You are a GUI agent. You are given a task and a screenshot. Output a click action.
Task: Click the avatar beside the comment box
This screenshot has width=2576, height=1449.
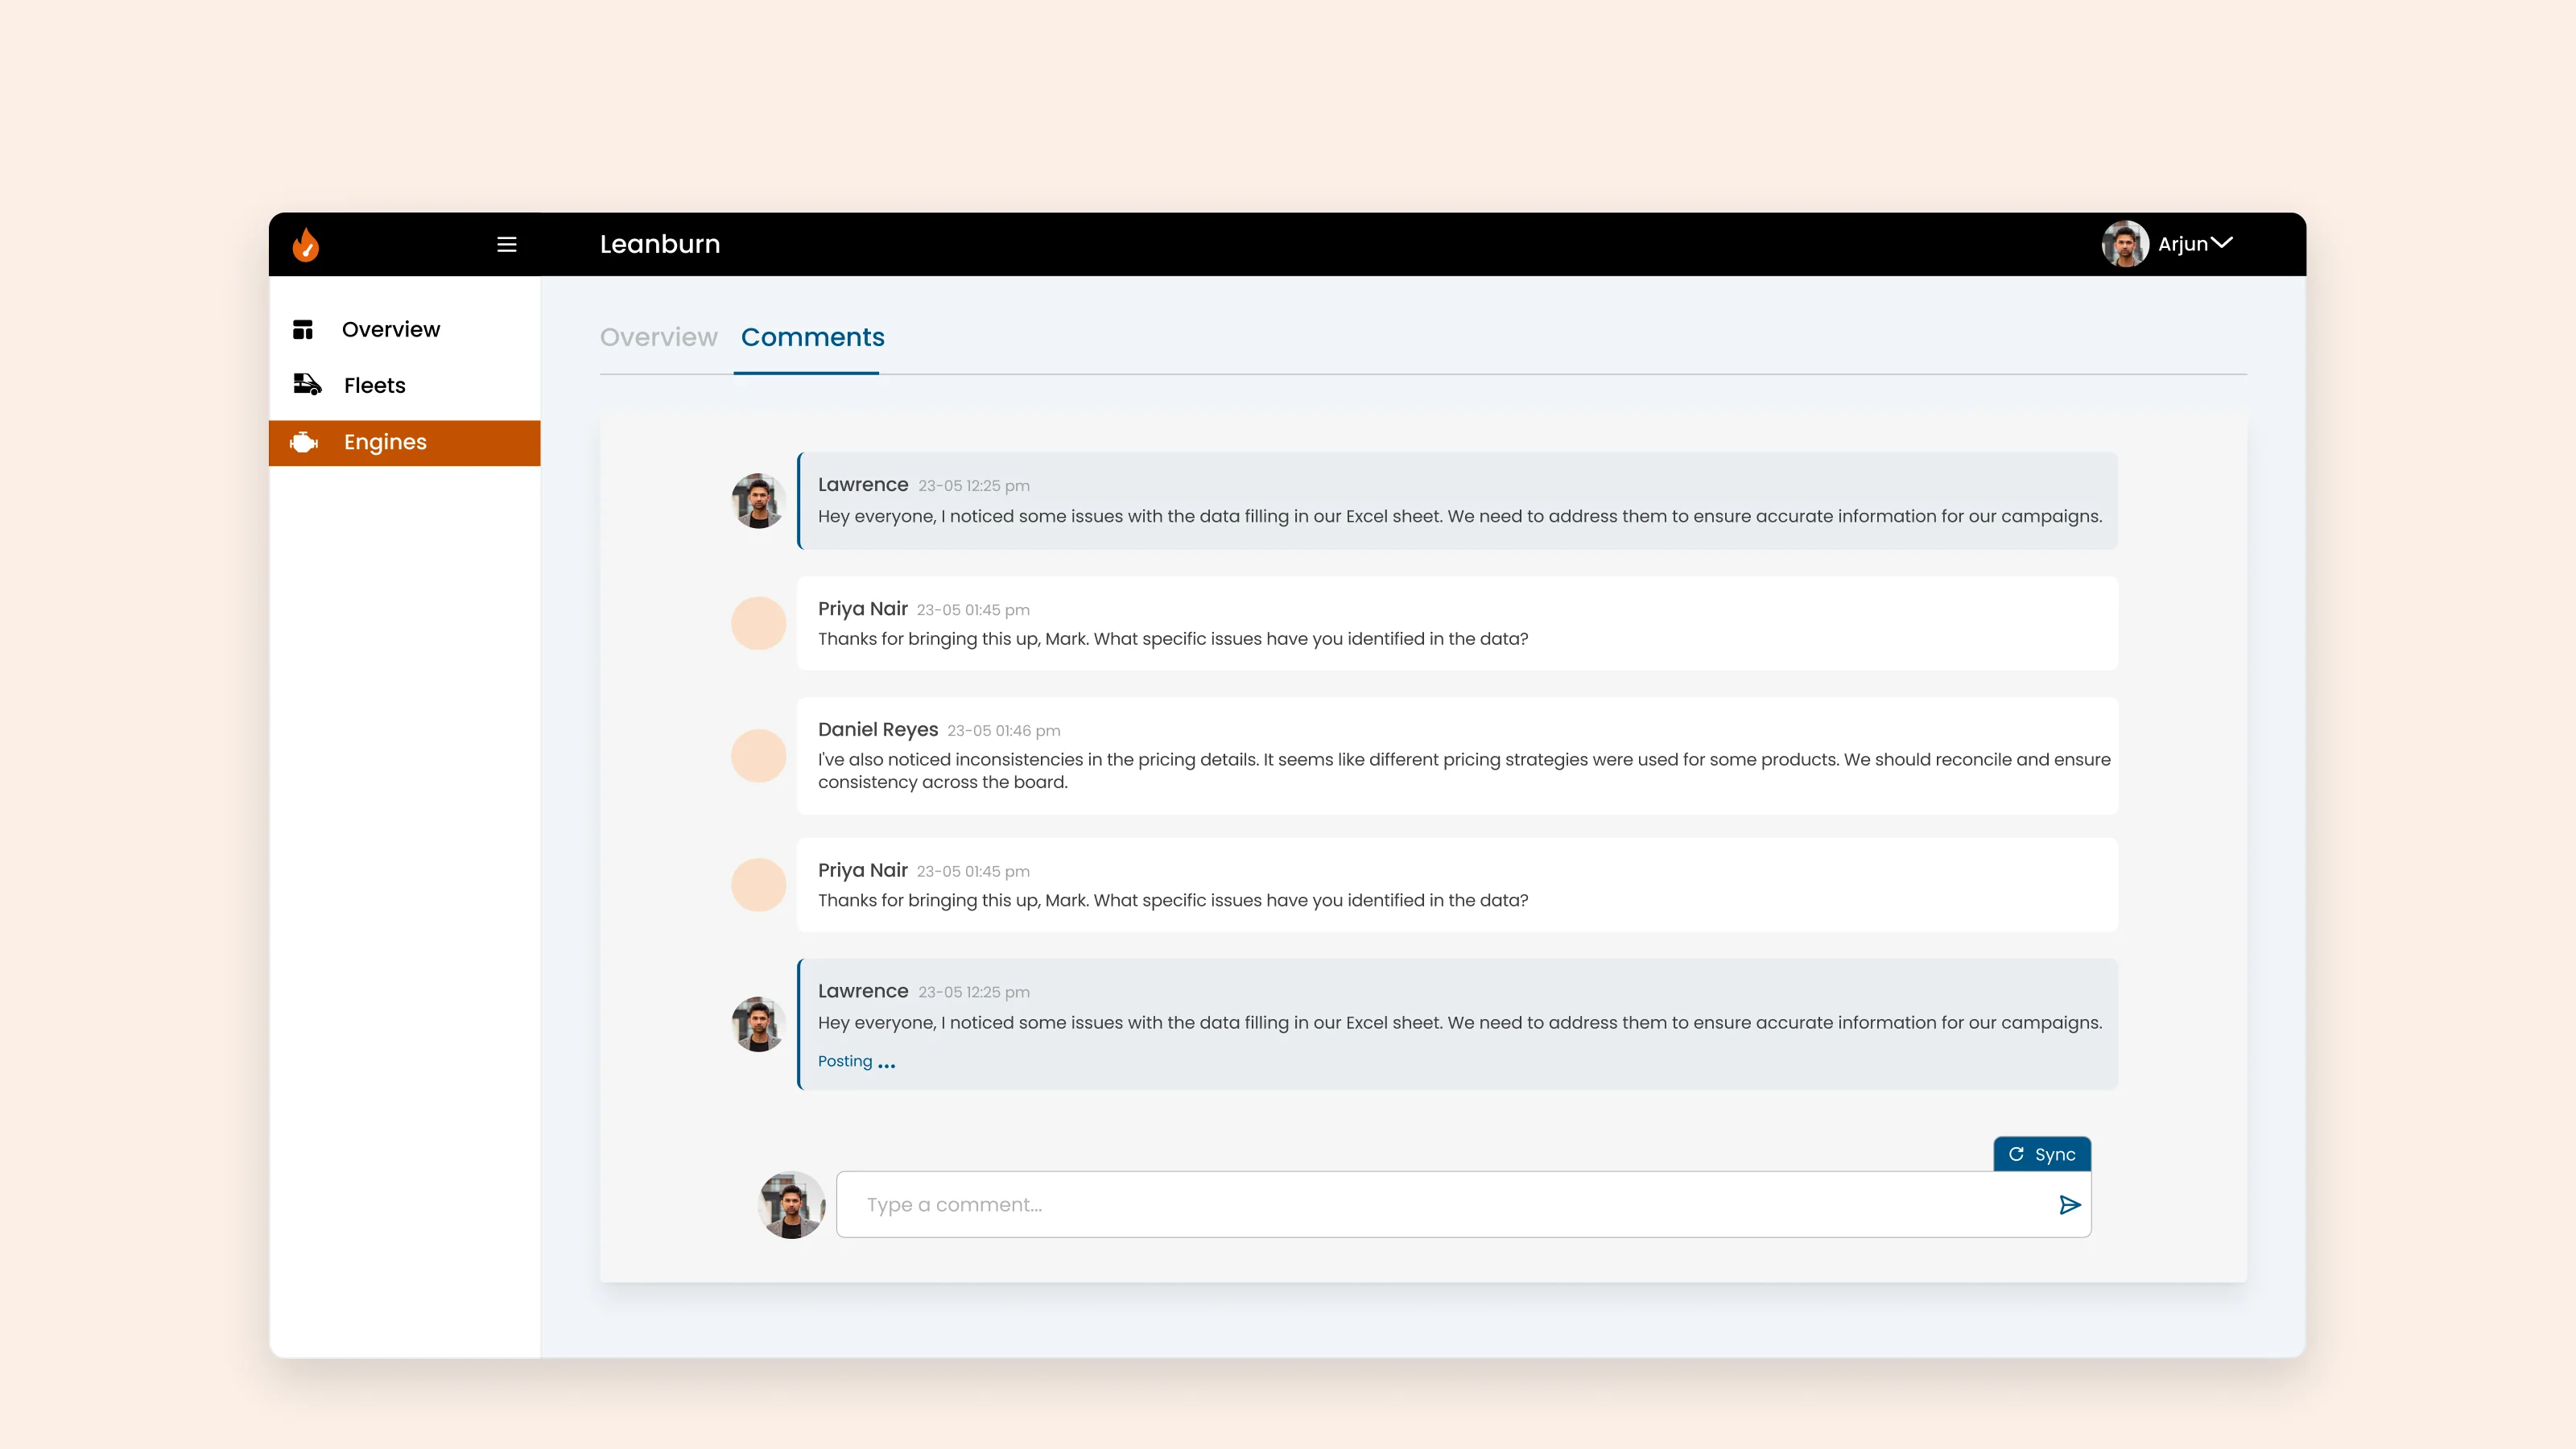792,1205
